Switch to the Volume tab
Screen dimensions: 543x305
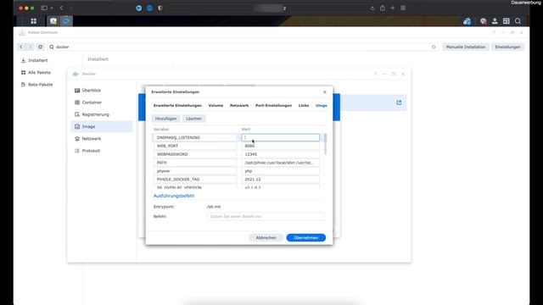216,105
